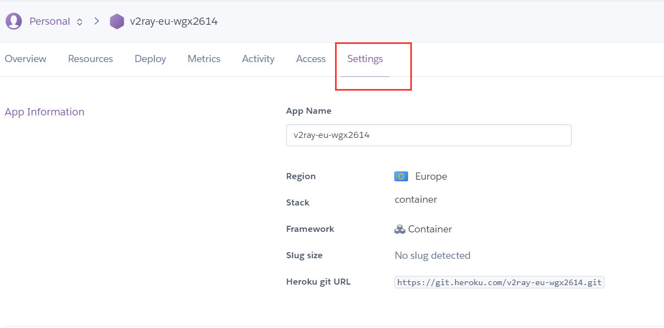Show the Activity tab
This screenshot has width=664, height=328.
coord(258,59)
